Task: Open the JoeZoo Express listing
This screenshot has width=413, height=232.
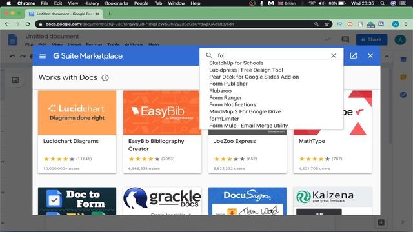Action: point(247,151)
